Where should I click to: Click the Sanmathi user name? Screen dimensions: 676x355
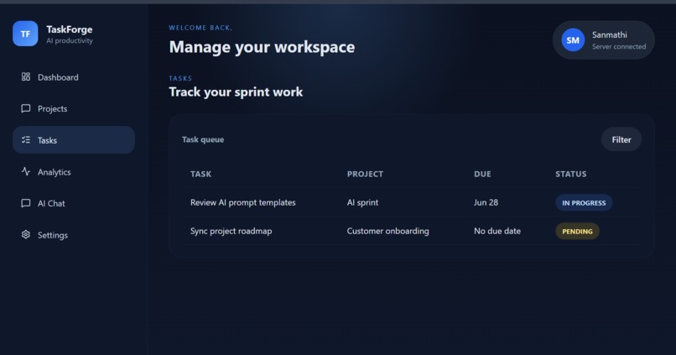click(609, 35)
